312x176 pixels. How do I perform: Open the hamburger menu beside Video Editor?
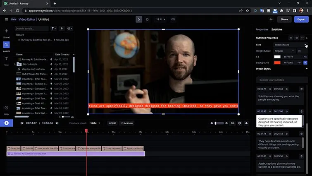6,19
